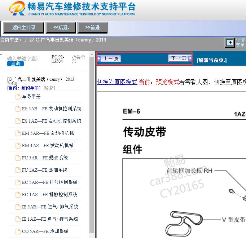This screenshot has width=246, height=238.
Task: Click the icon beside ES 1AZ—FE 发动机控制系统
Action: tap(18, 121)
